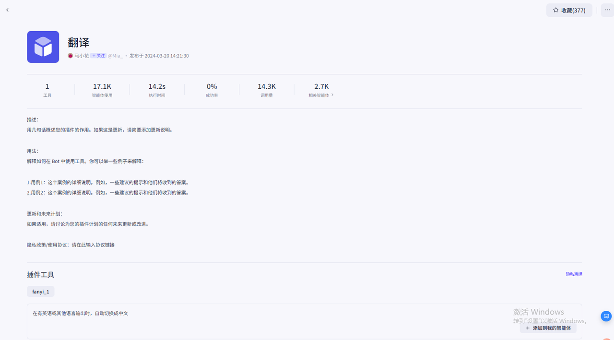Click the purple cube plugin icon
Screen dimensions: 614x340
[x=43, y=47]
